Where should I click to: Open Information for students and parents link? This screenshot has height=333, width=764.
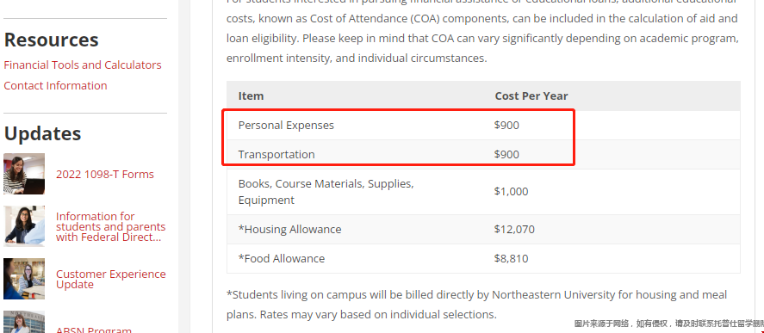click(110, 226)
